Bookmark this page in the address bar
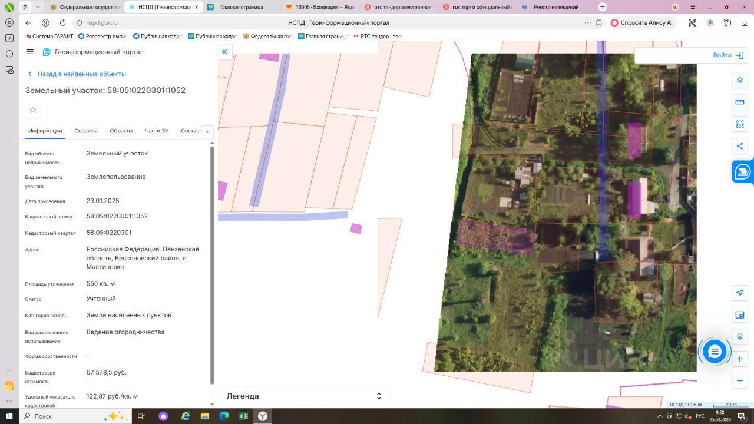 tap(599, 22)
